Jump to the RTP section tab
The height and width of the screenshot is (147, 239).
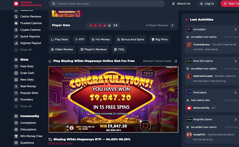point(80,39)
